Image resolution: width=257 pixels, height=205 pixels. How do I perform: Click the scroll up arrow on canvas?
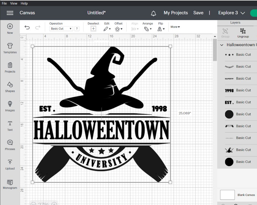pyautogui.click(x=215, y=36)
